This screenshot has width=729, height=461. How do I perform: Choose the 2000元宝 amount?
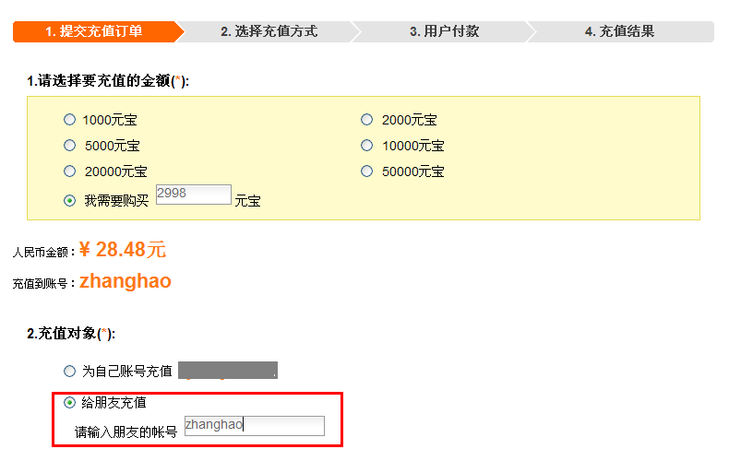(367, 120)
